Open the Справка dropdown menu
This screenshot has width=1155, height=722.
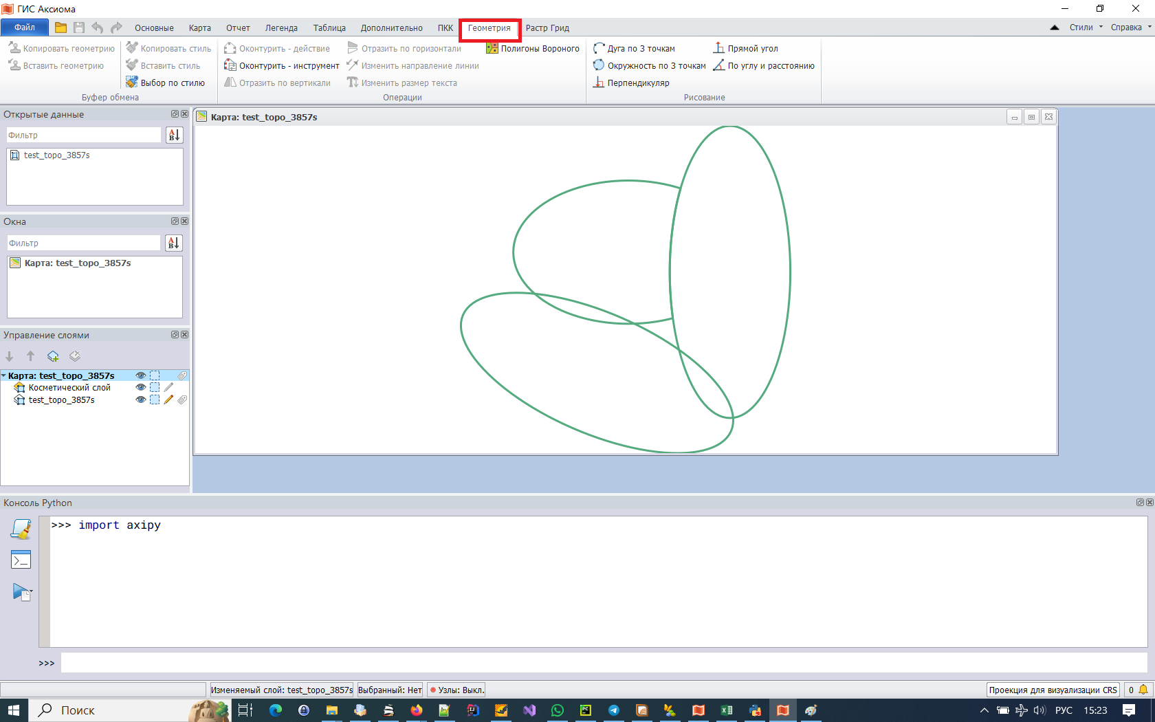point(1127,27)
